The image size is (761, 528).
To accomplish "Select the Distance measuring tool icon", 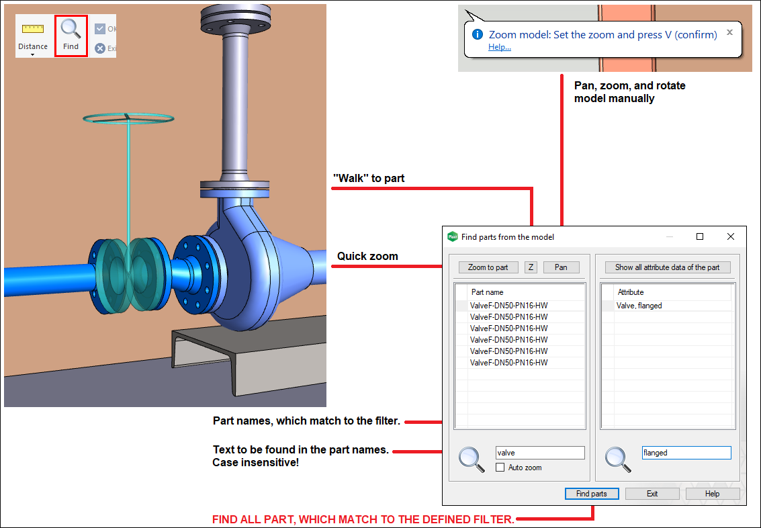I will [x=32, y=29].
